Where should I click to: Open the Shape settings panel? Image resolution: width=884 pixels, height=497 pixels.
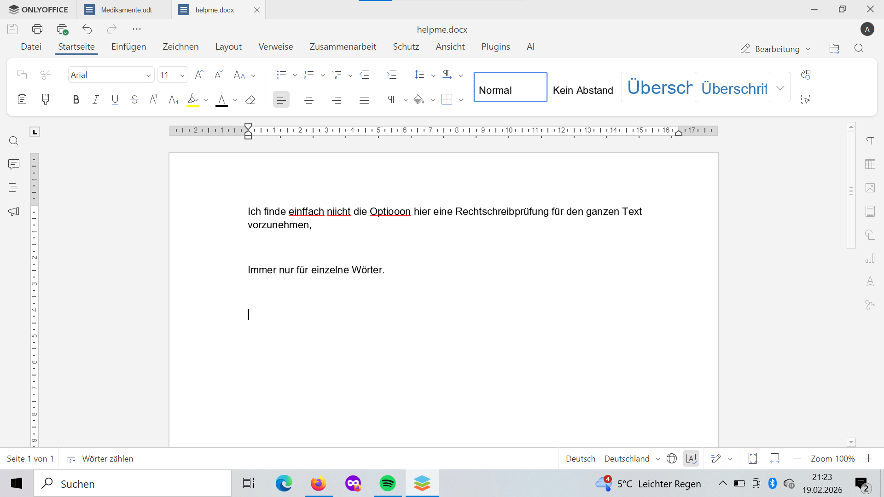click(870, 235)
